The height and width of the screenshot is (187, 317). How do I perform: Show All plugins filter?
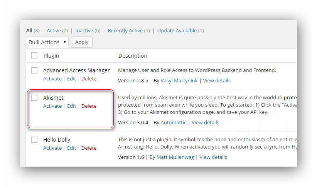coord(29,30)
